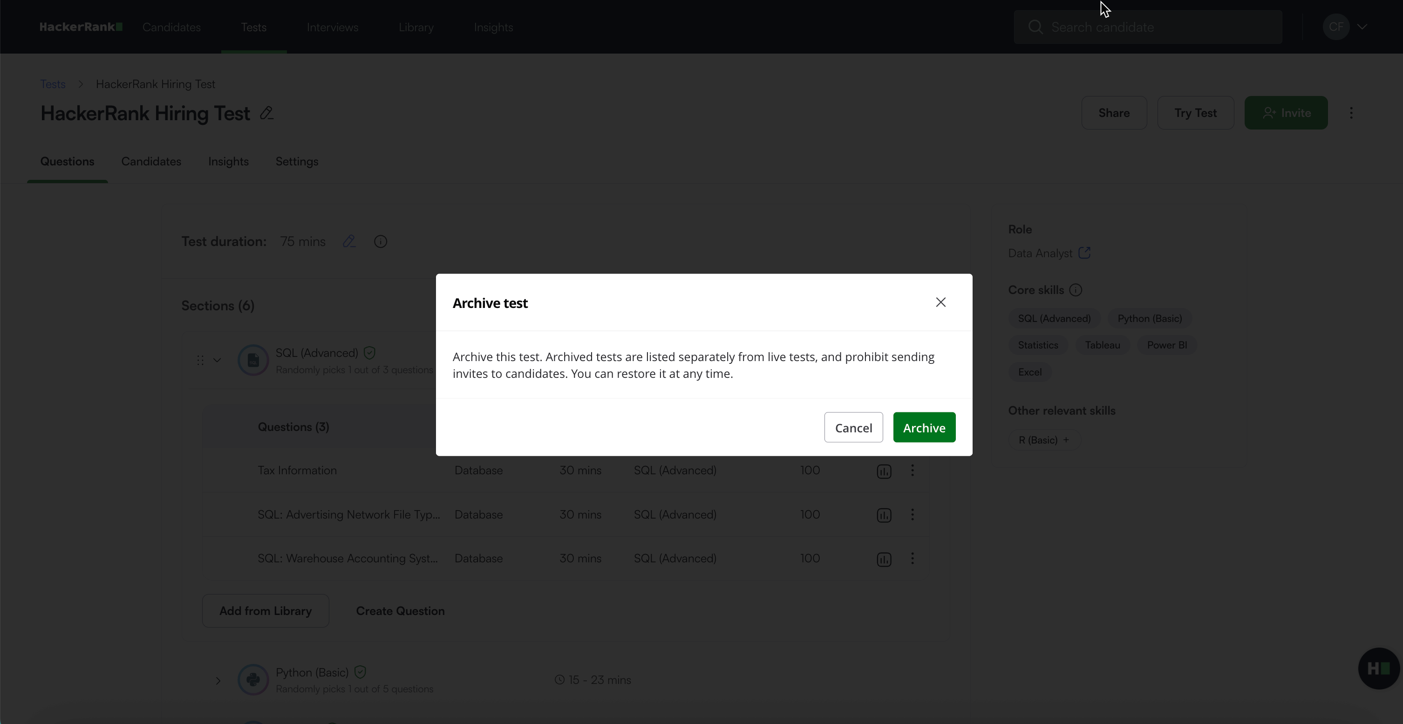
Task: Click Core skills info icon
Action: pyautogui.click(x=1075, y=290)
